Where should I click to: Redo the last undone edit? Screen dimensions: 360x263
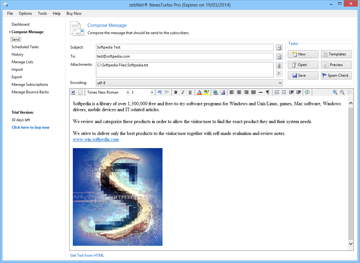pyautogui.click(x=167, y=92)
